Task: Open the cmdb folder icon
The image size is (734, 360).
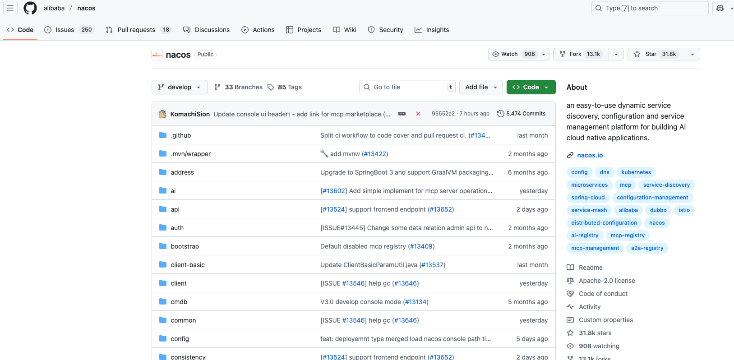Action: point(163,302)
